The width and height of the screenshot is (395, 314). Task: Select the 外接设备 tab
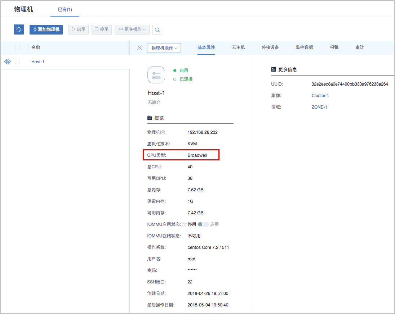pyautogui.click(x=270, y=47)
